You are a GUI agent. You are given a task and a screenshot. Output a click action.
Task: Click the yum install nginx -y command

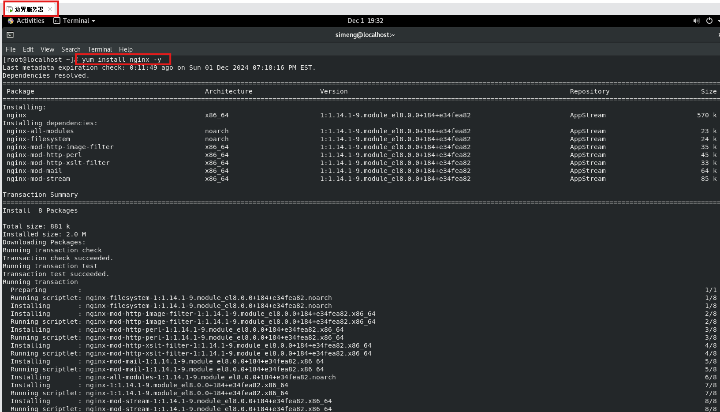tap(122, 60)
